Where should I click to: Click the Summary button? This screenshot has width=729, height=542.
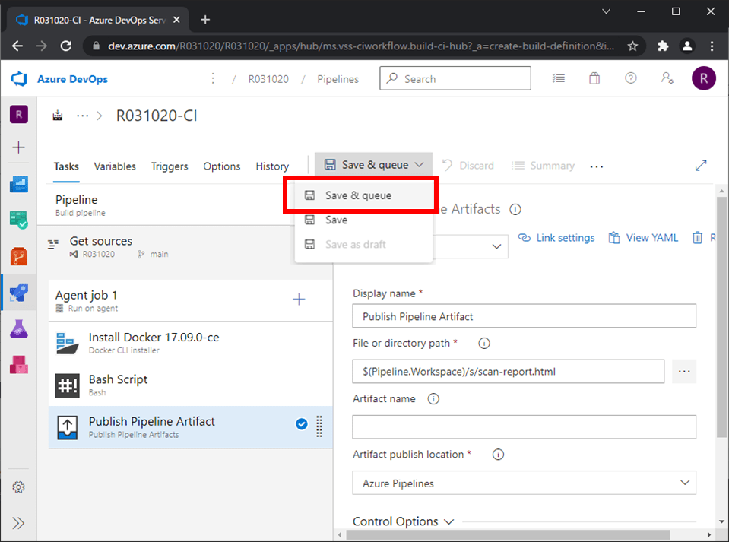[544, 166]
